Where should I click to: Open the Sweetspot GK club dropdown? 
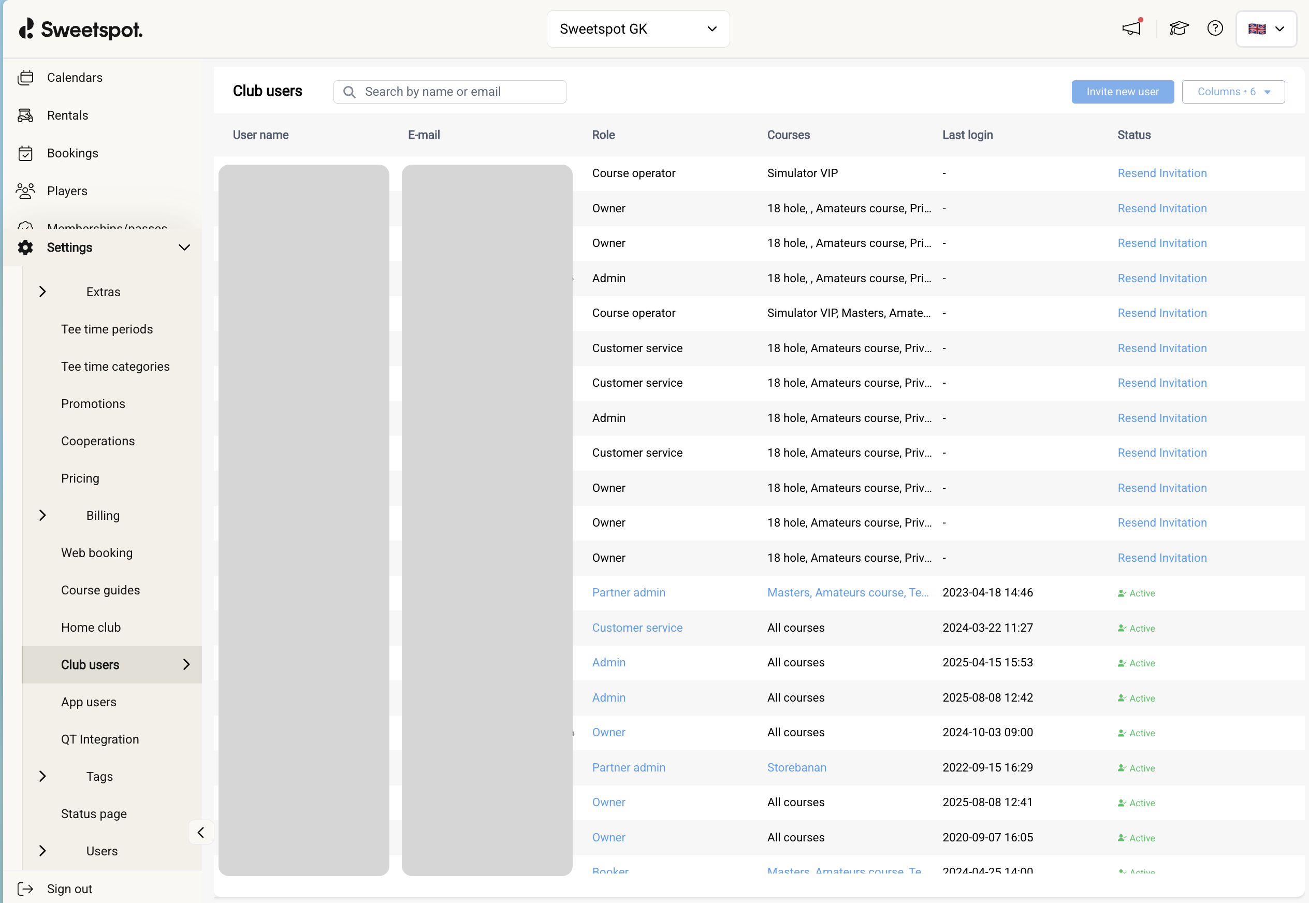637,29
